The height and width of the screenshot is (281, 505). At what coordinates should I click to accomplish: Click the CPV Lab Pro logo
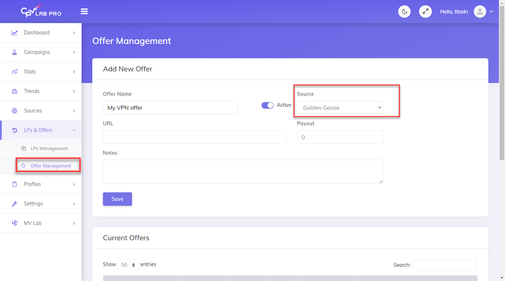click(x=41, y=11)
